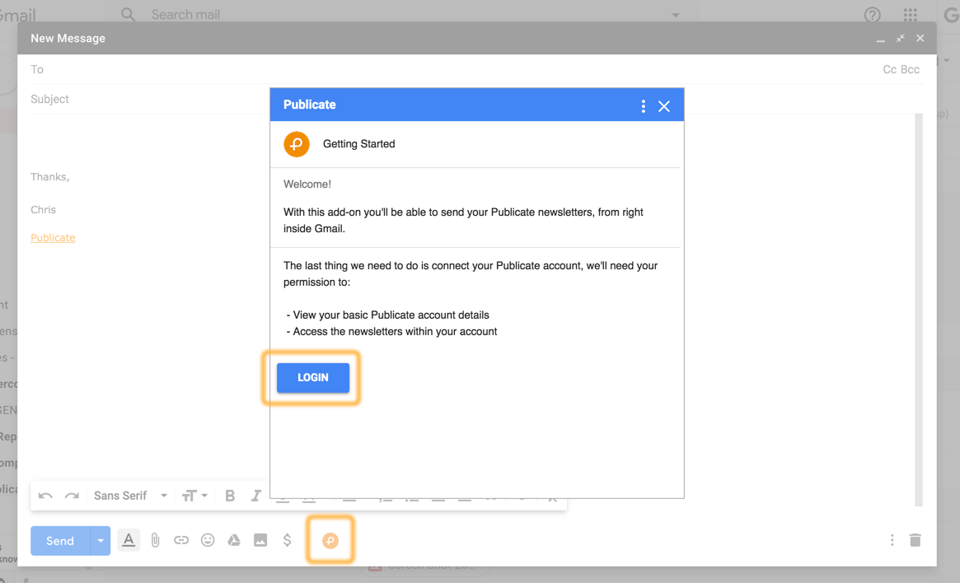Screen dimensions: 960x583
Task: Open Publicate panel three-dot options menu
Action: [x=643, y=106]
